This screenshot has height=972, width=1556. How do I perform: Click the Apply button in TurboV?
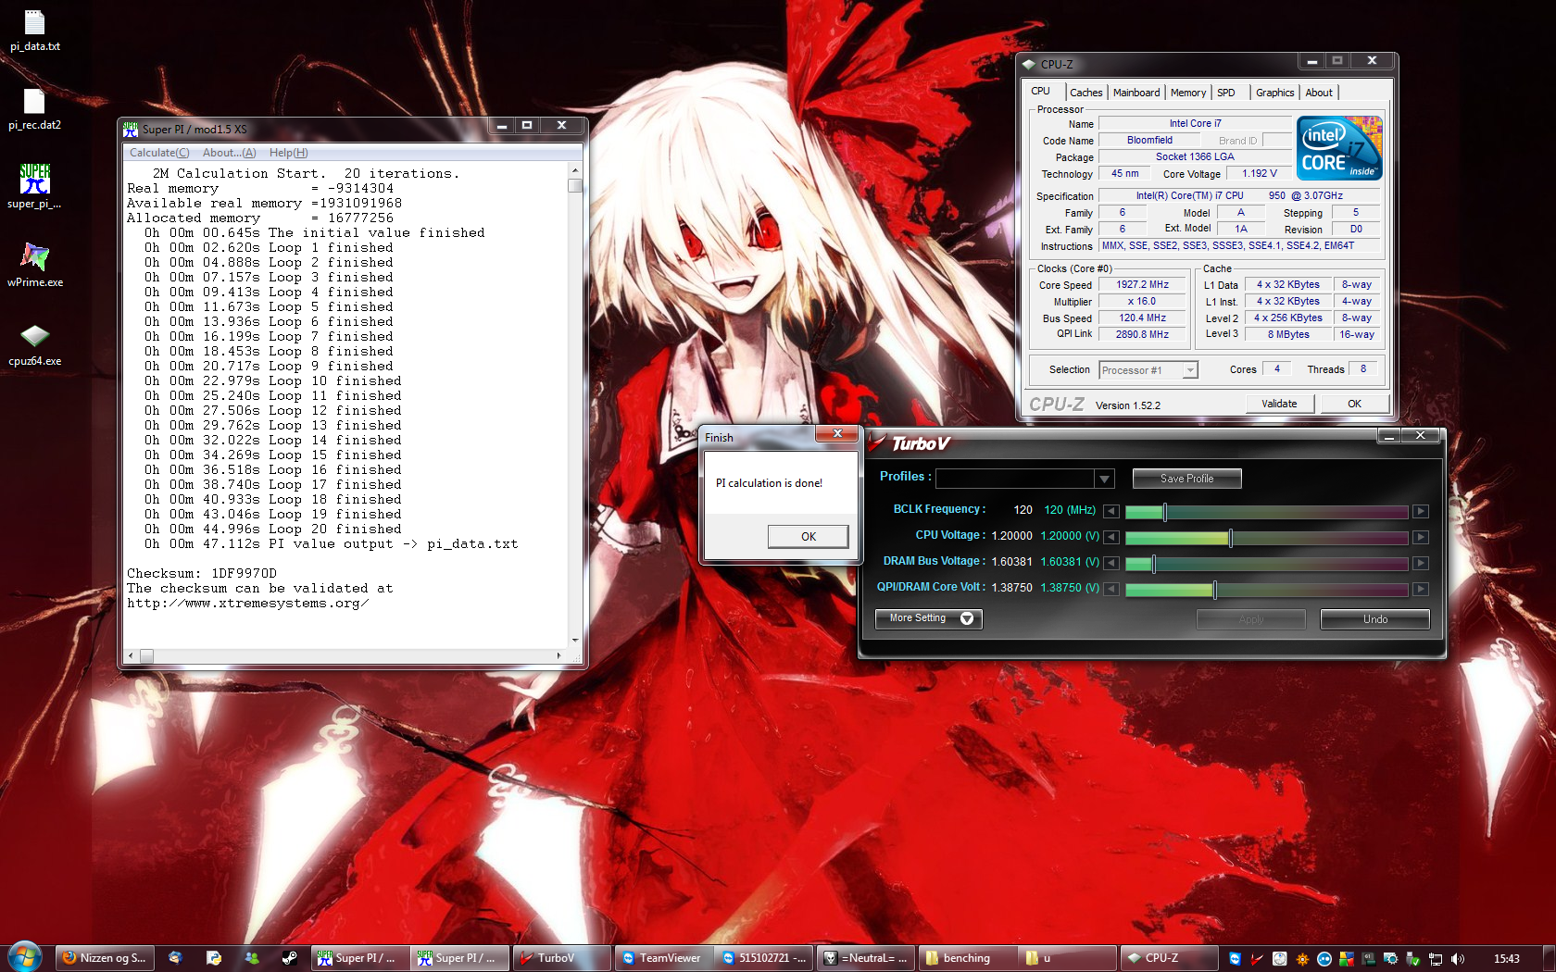(1251, 619)
